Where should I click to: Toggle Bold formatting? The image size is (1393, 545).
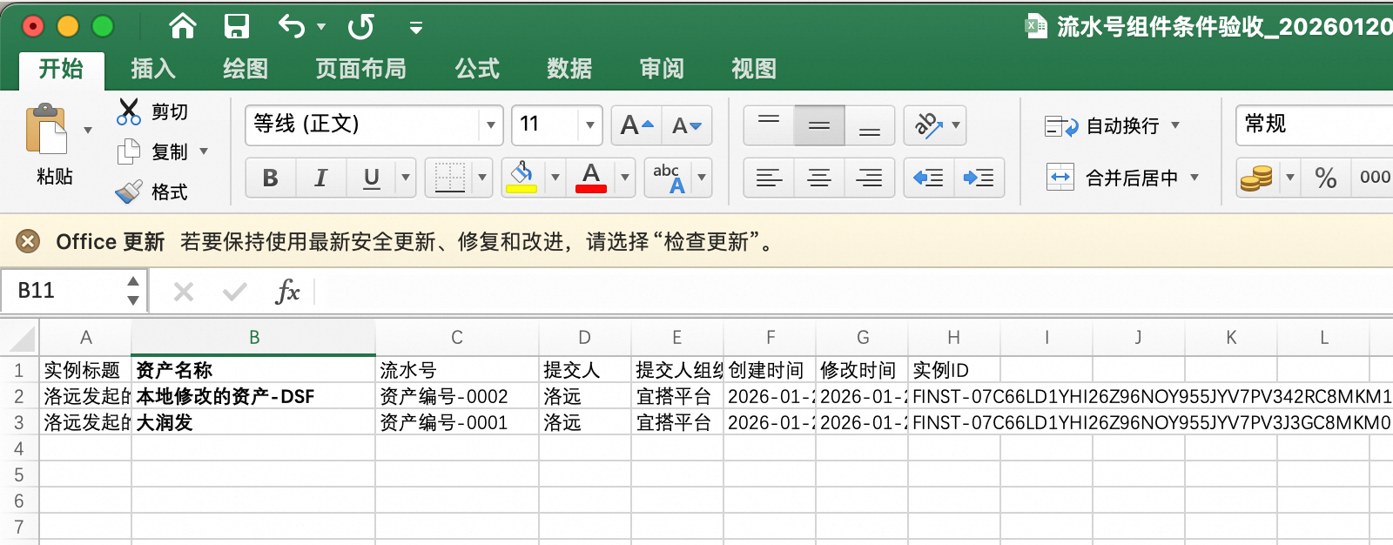point(270,178)
